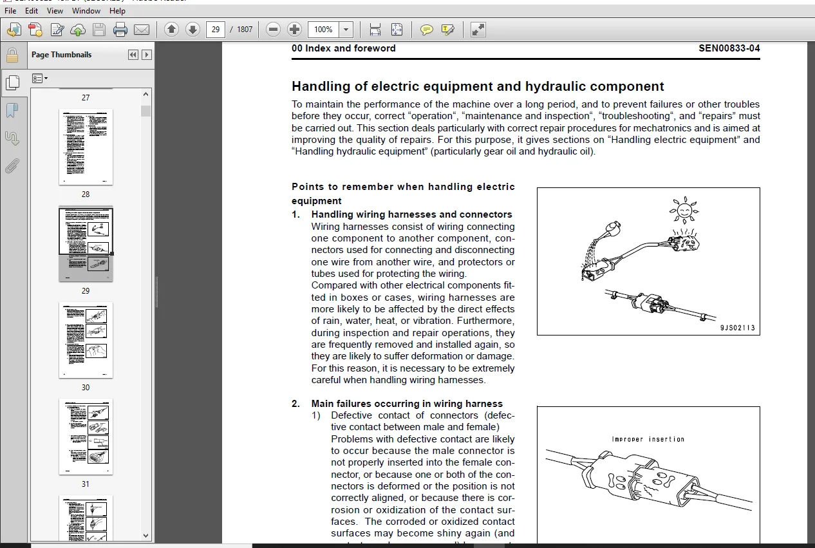
Task: Click the Sign/edit document pencil icon
Action: coord(57,30)
